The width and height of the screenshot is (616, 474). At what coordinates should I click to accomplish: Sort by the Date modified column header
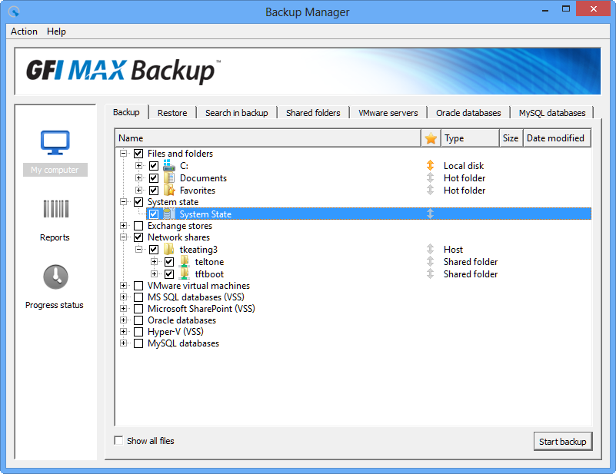555,138
